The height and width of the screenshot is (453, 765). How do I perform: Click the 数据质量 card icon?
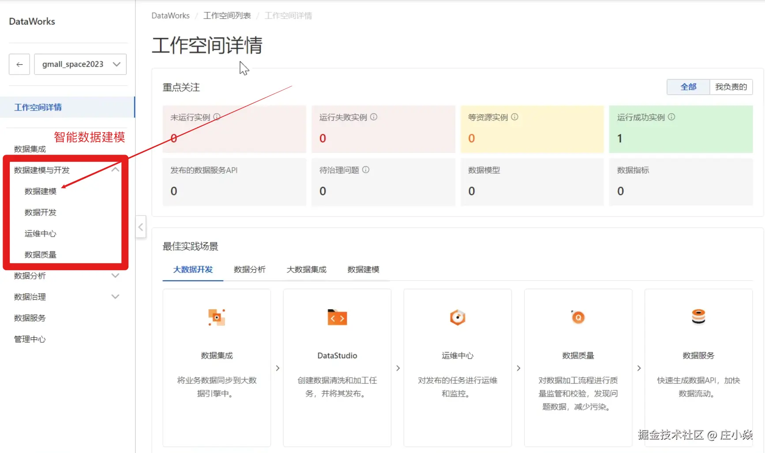[578, 317]
